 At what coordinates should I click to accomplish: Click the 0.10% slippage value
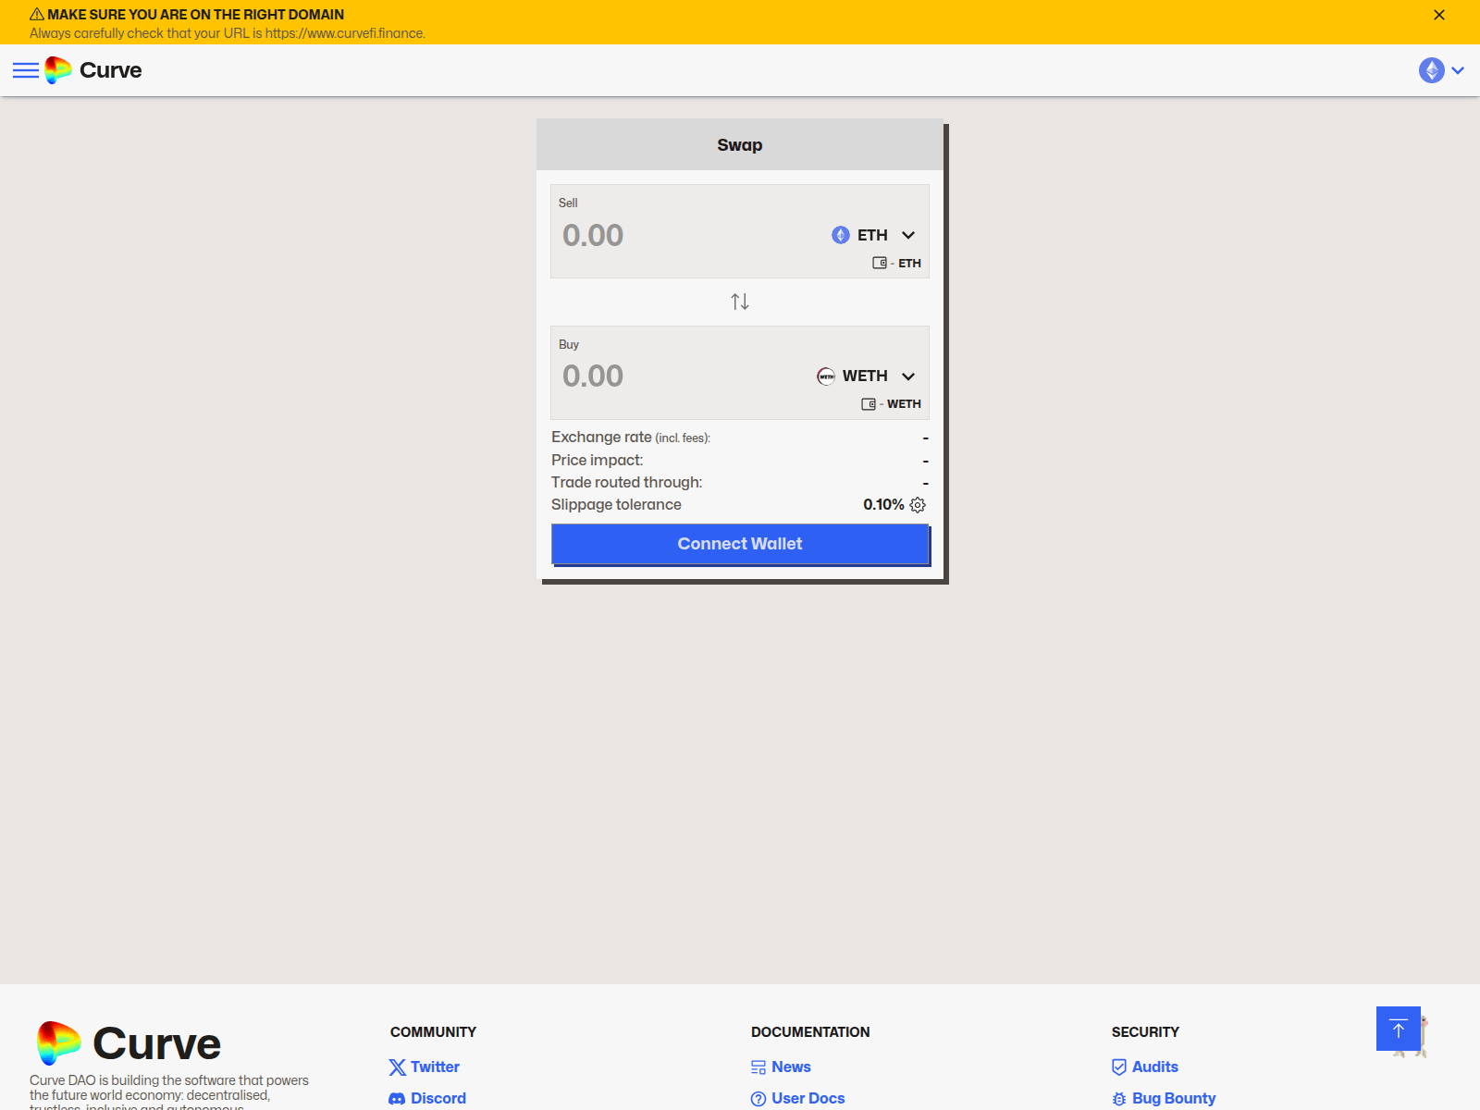click(883, 505)
